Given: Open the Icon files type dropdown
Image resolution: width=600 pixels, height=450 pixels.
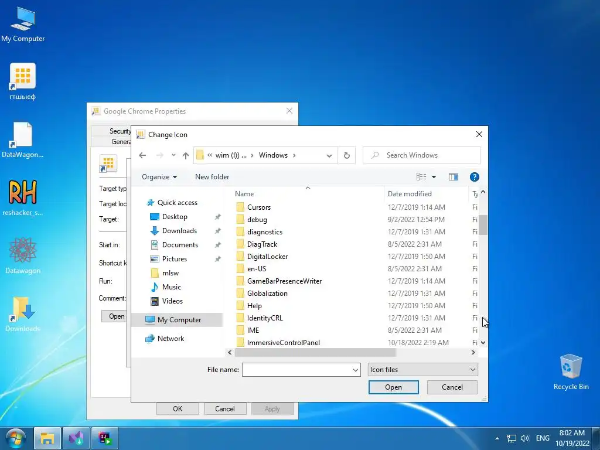Looking at the screenshot, I should click(423, 370).
